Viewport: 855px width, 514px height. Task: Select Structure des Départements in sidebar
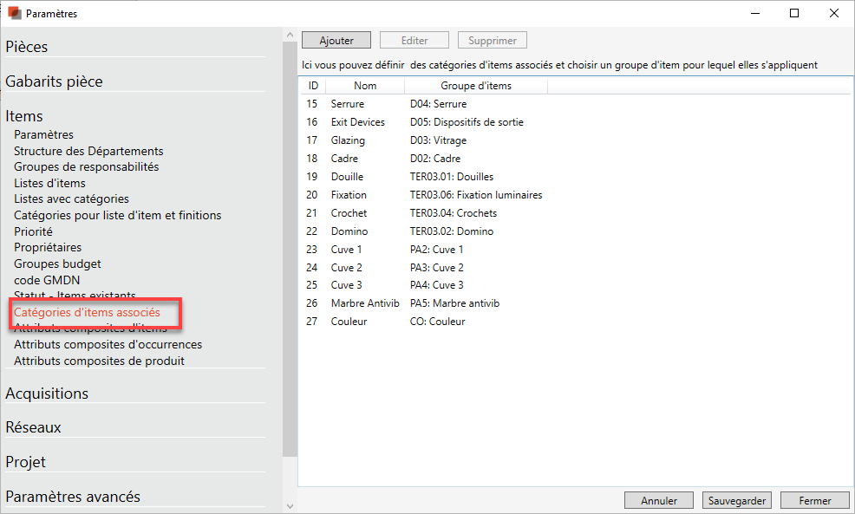[88, 151]
